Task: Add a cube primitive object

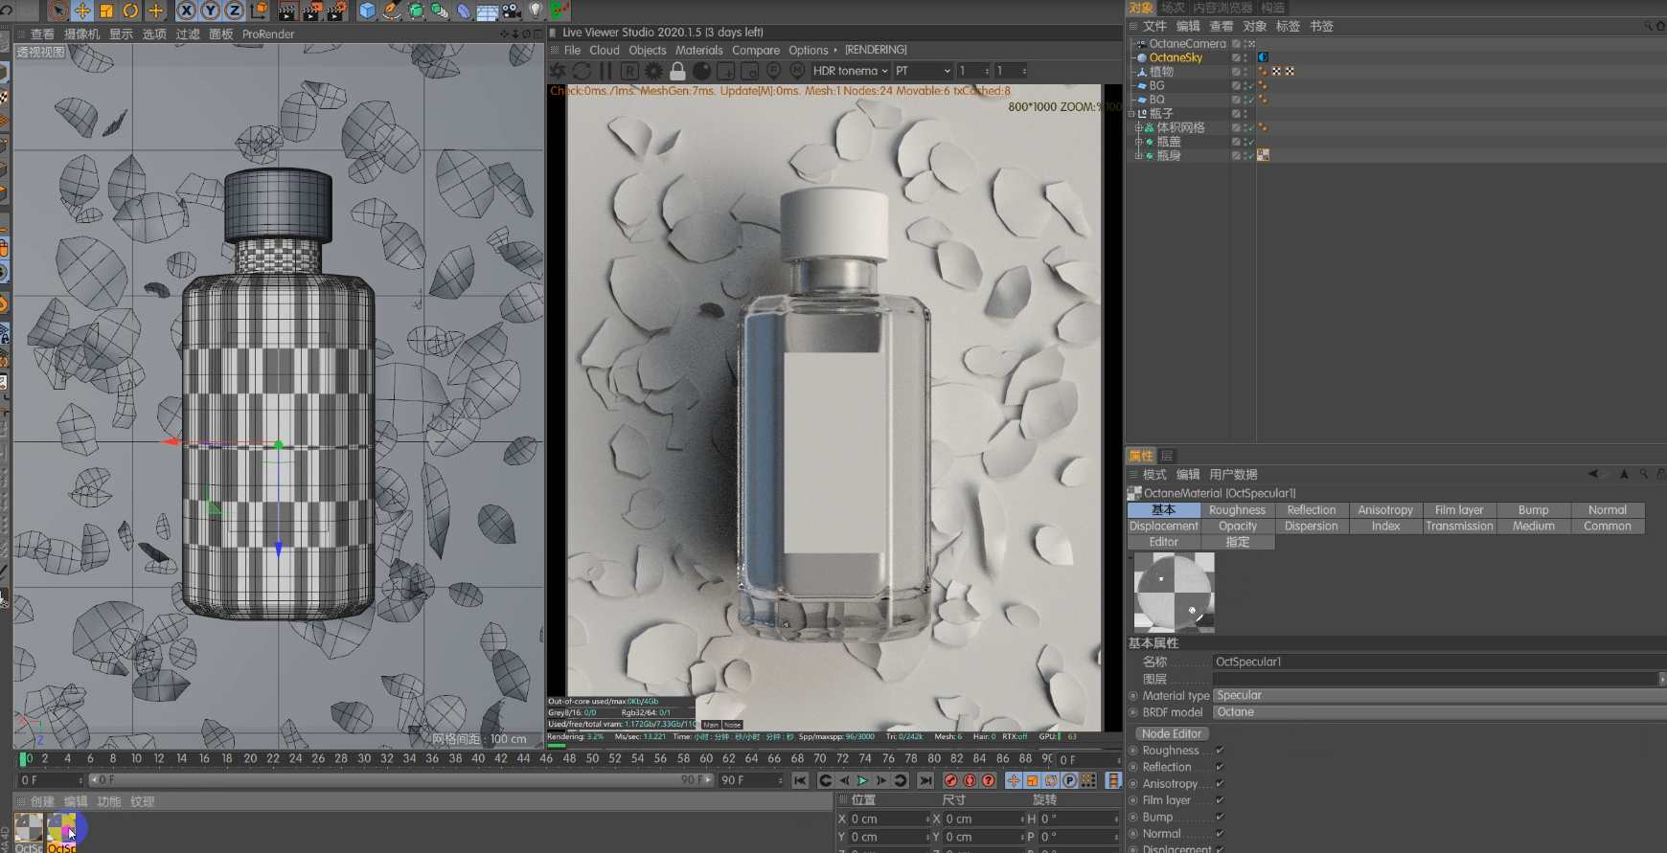Action: coord(367,11)
